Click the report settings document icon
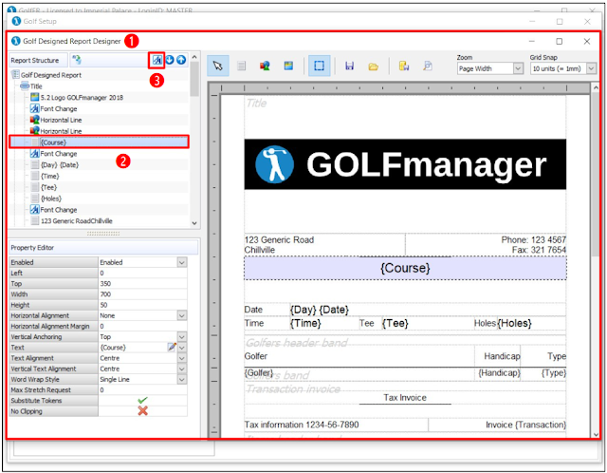The width and height of the screenshot is (607, 473). click(404, 66)
